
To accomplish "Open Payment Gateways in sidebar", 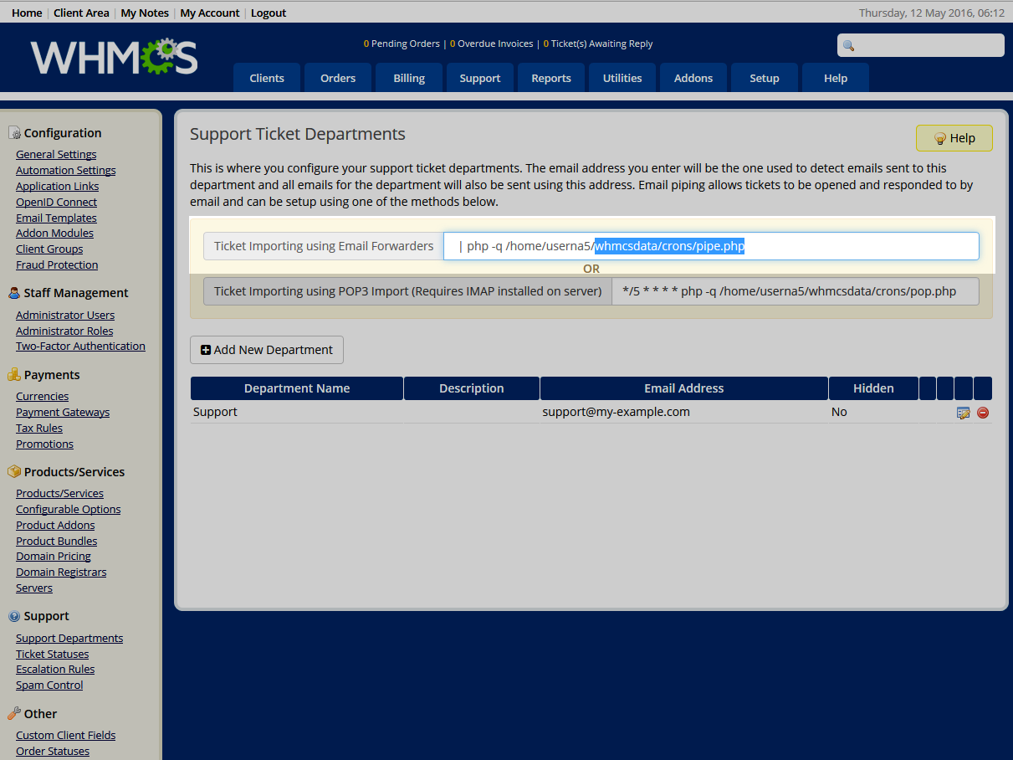I will click(x=63, y=412).
